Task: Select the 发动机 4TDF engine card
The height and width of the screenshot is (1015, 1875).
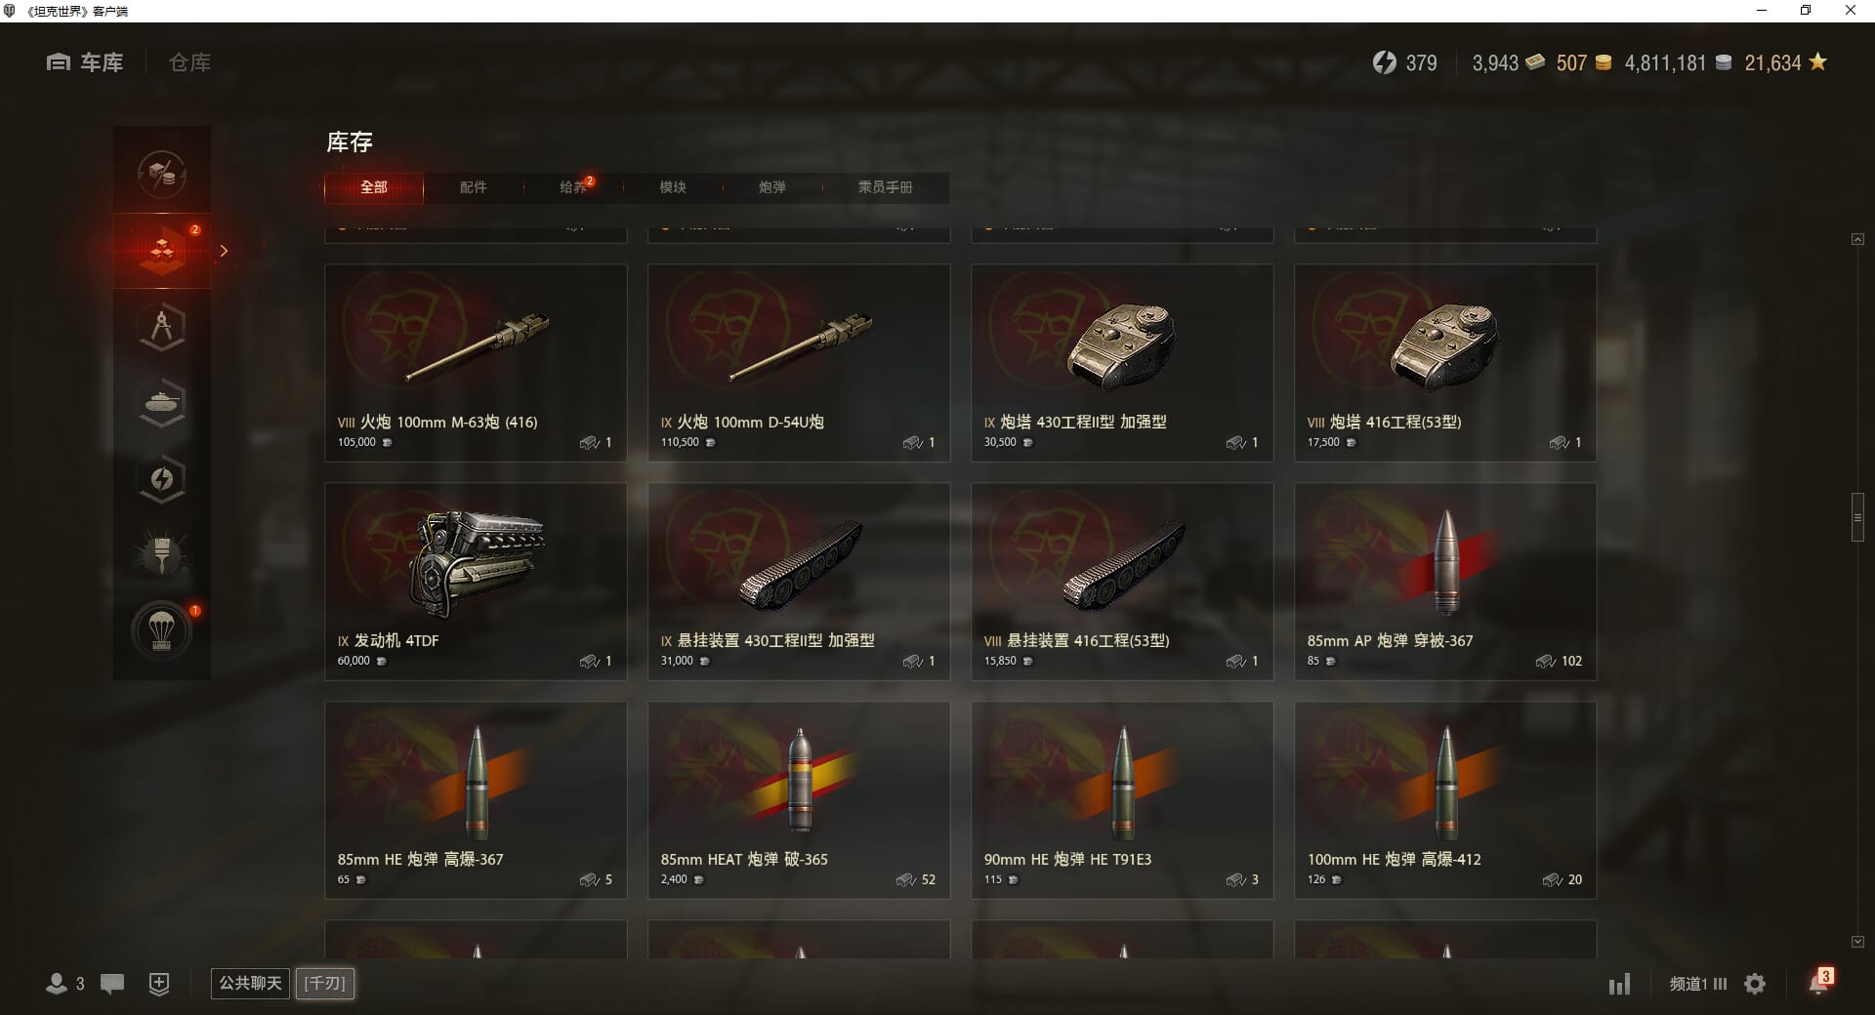Action: (x=476, y=582)
